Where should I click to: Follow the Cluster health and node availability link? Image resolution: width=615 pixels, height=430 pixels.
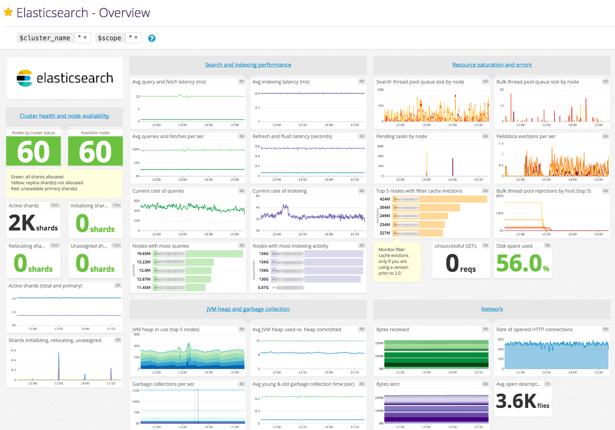pos(64,115)
